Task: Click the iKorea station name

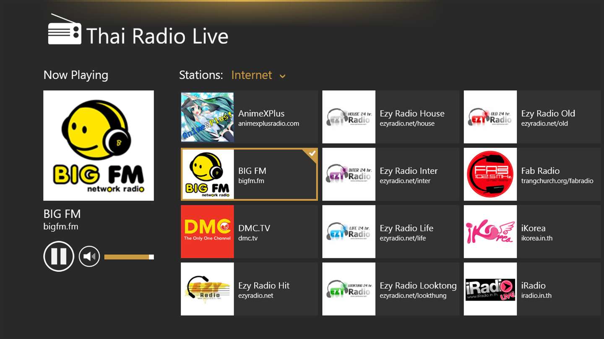Action: pyautogui.click(x=533, y=228)
